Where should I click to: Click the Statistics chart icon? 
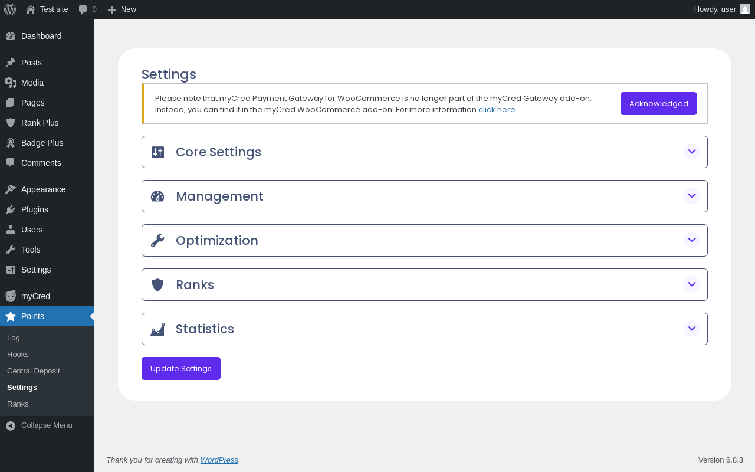click(157, 329)
